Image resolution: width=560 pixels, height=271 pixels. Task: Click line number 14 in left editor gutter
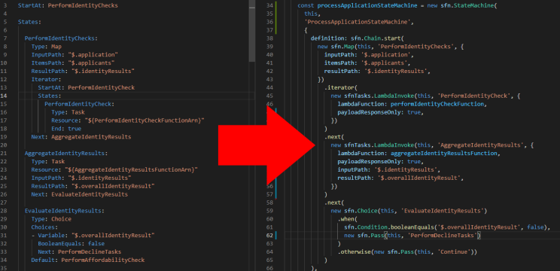[x=5, y=96]
